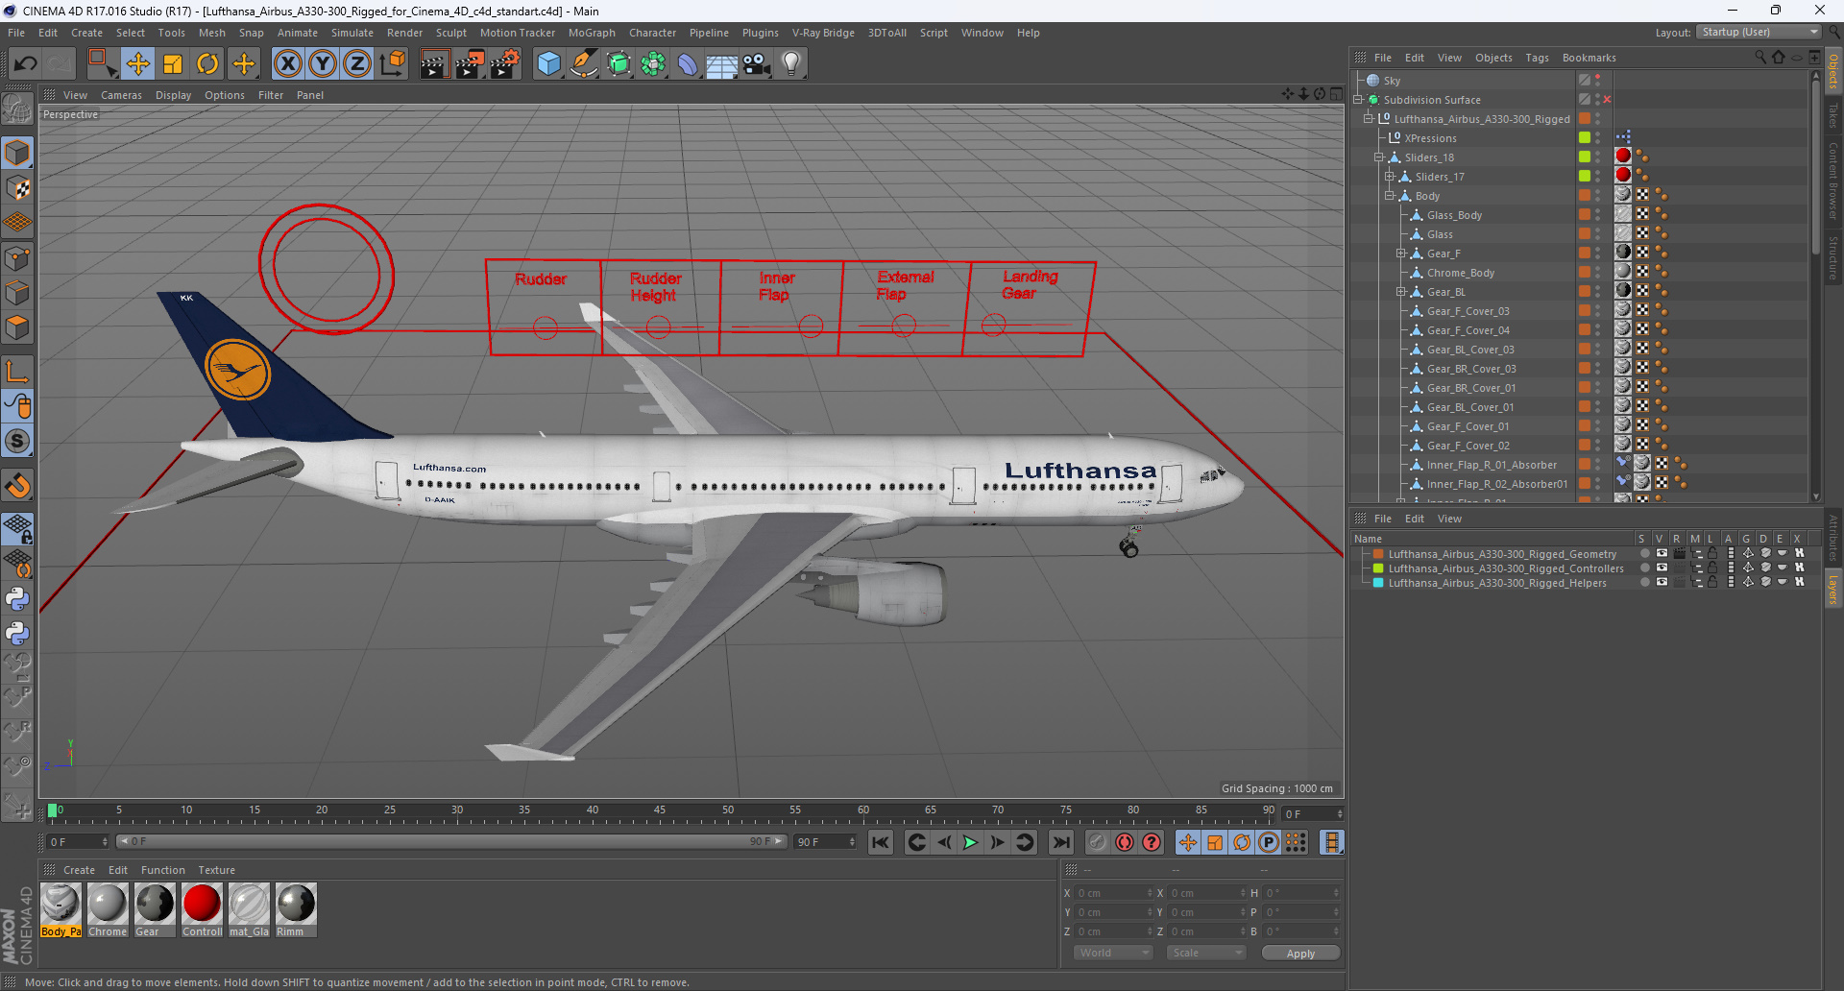This screenshot has width=1844, height=991.
Task: Go to start of animation
Action: [881, 842]
